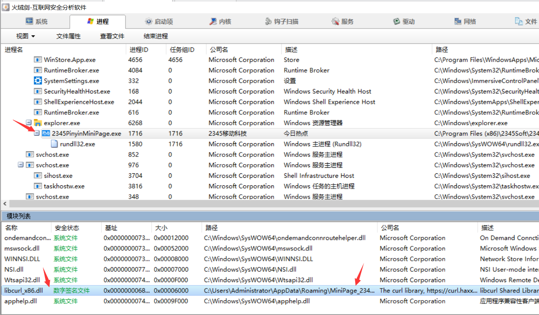Click the svchost.exe 852 icon

coord(30,154)
